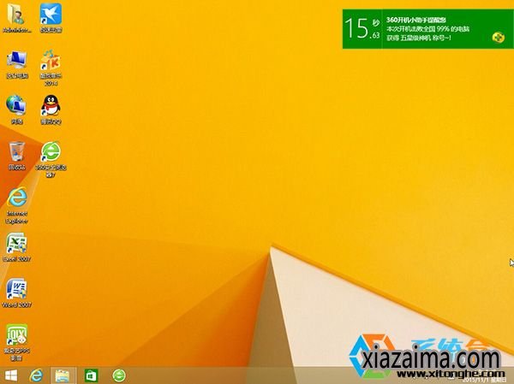Image resolution: width=514 pixels, height=384 pixels.
Task: Open the Network globe icon
Action: tap(16, 109)
